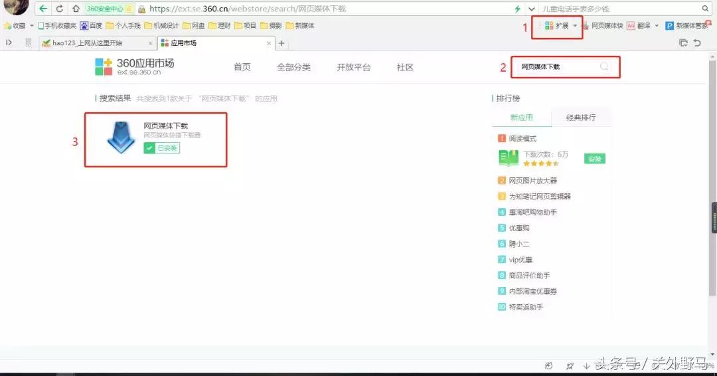Open a new tab with plus button

coord(281,43)
